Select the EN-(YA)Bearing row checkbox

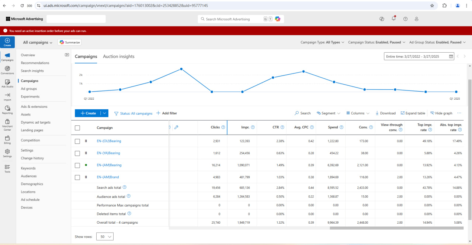tap(77, 153)
